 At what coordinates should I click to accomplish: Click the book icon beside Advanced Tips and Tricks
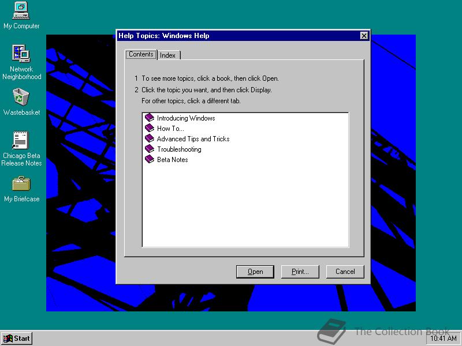point(150,138)
